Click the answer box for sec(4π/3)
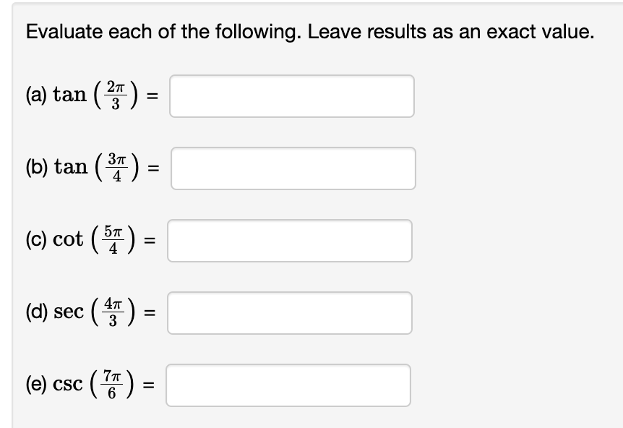 (x=288, y=313)
